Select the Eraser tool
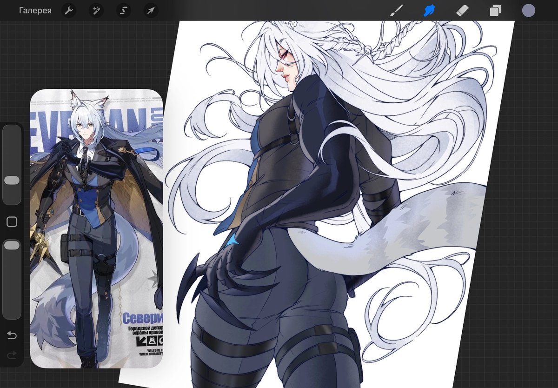 pyautogui.click(x=462, y=11)
